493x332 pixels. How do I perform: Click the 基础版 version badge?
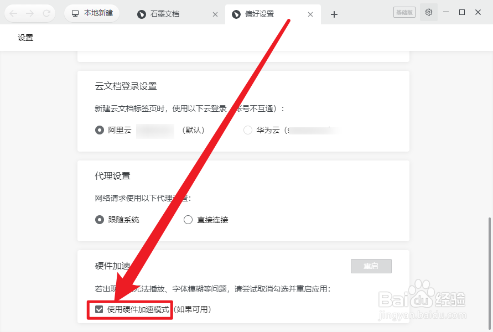coord(404,12)
